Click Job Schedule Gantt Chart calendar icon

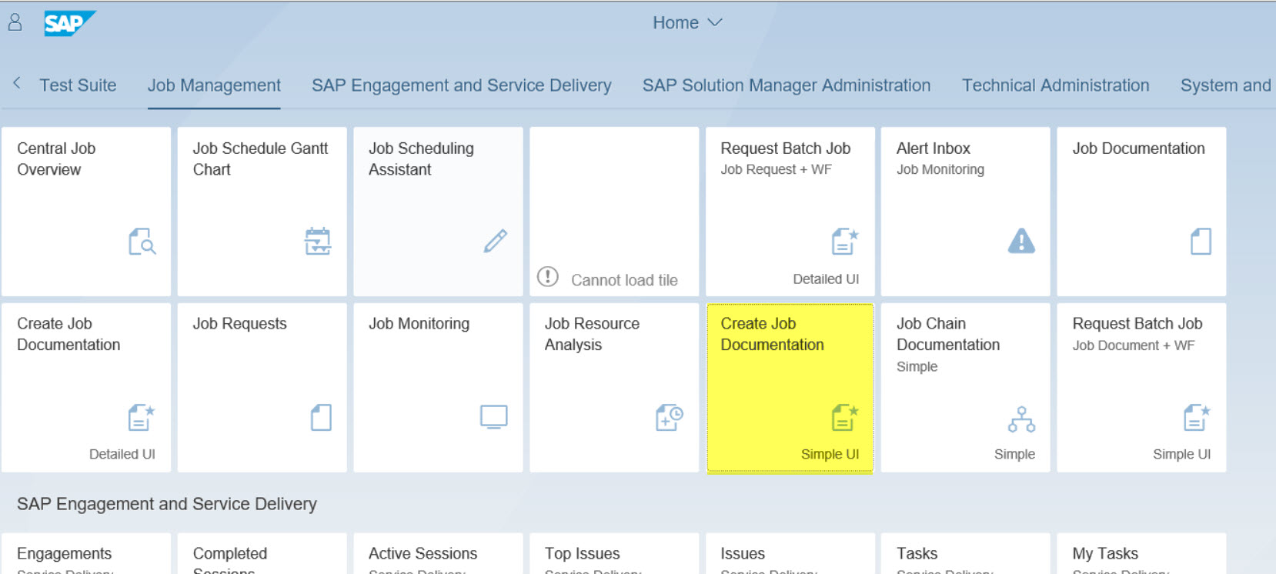[x=318, y=242]
